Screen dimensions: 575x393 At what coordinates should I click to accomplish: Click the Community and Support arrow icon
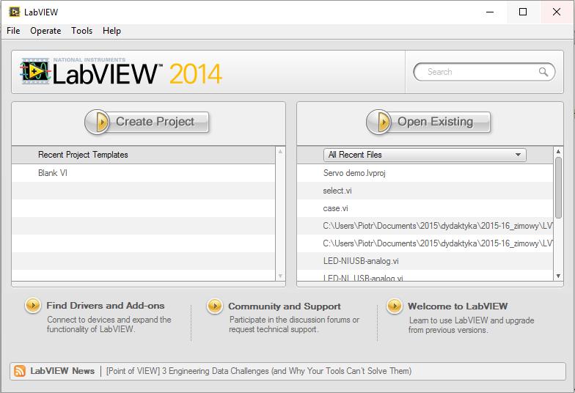[x=214, y=306]
